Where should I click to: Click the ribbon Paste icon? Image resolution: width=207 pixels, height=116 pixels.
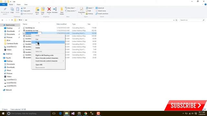pyautogui.click(x=17, y=9)
